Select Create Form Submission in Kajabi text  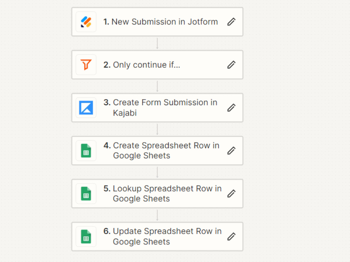(x=165, y=108)
